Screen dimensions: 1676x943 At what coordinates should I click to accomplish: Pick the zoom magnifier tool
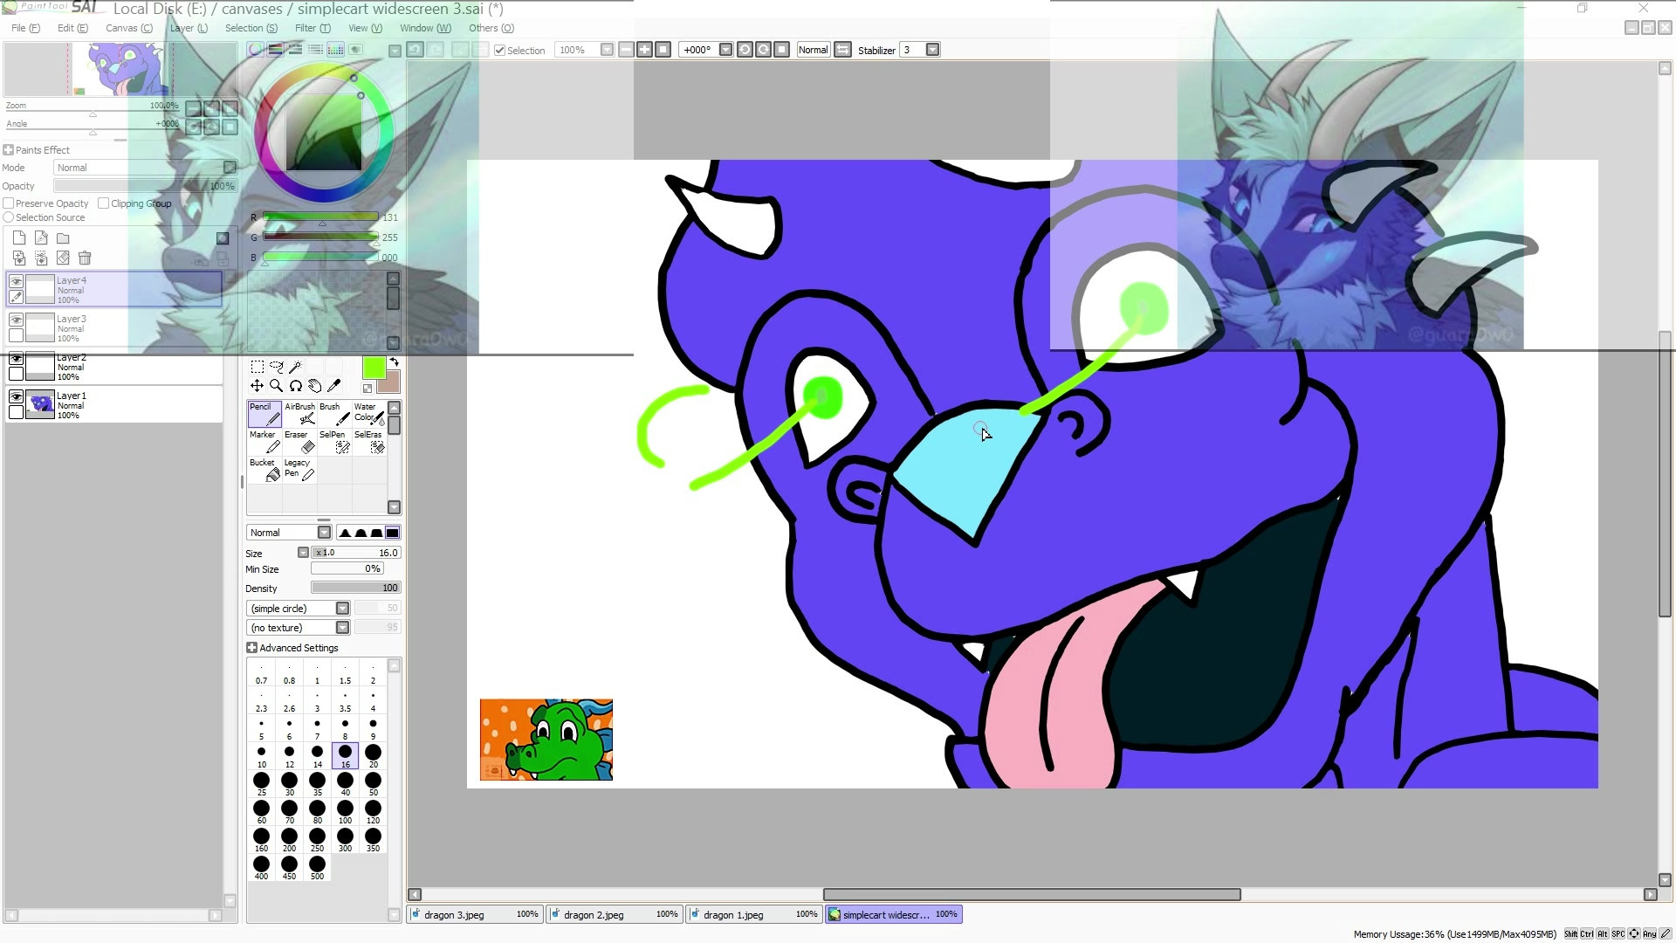pos(277,386)
